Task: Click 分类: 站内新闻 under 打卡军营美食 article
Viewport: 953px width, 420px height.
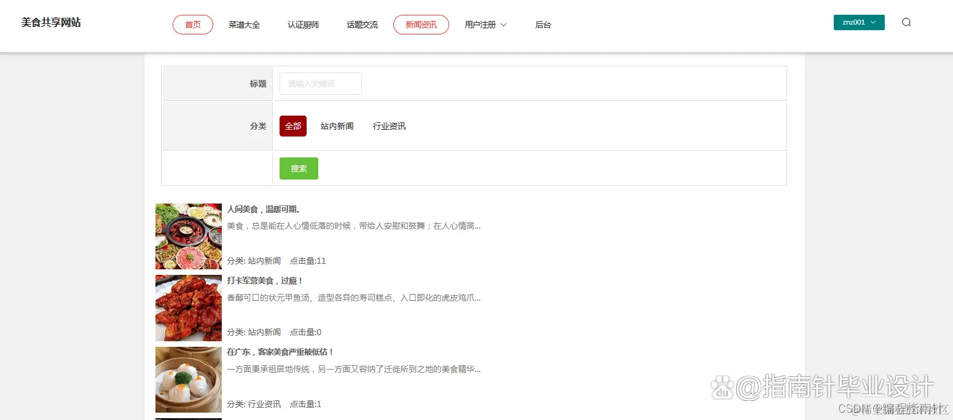Action: 254,332
